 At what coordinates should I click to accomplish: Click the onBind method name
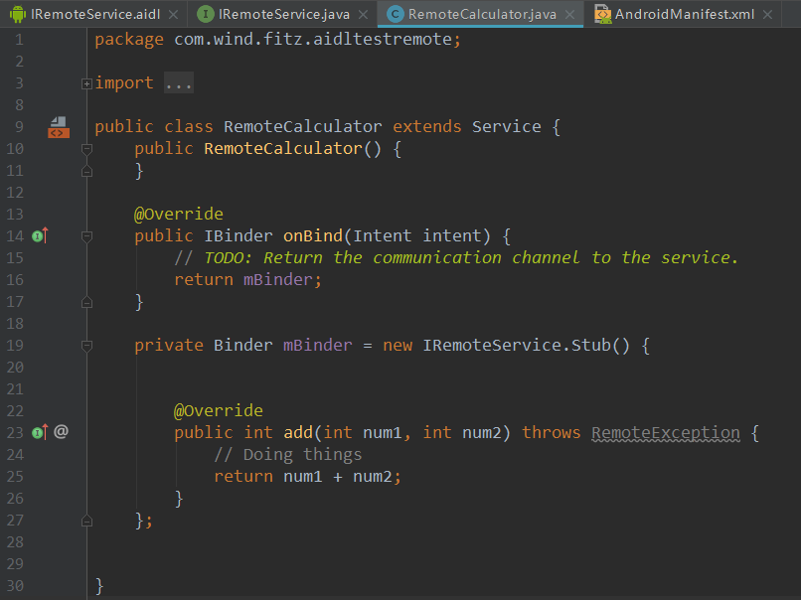pyautogui.click(x=313, y=235)
